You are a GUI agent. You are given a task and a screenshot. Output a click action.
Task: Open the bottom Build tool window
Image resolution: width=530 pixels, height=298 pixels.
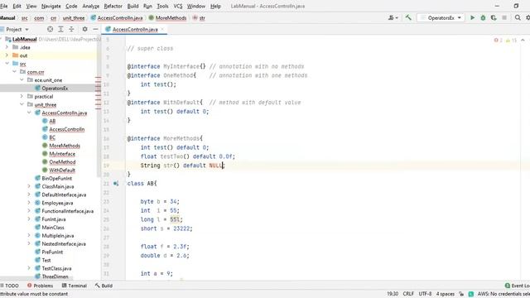coord(104,286)
